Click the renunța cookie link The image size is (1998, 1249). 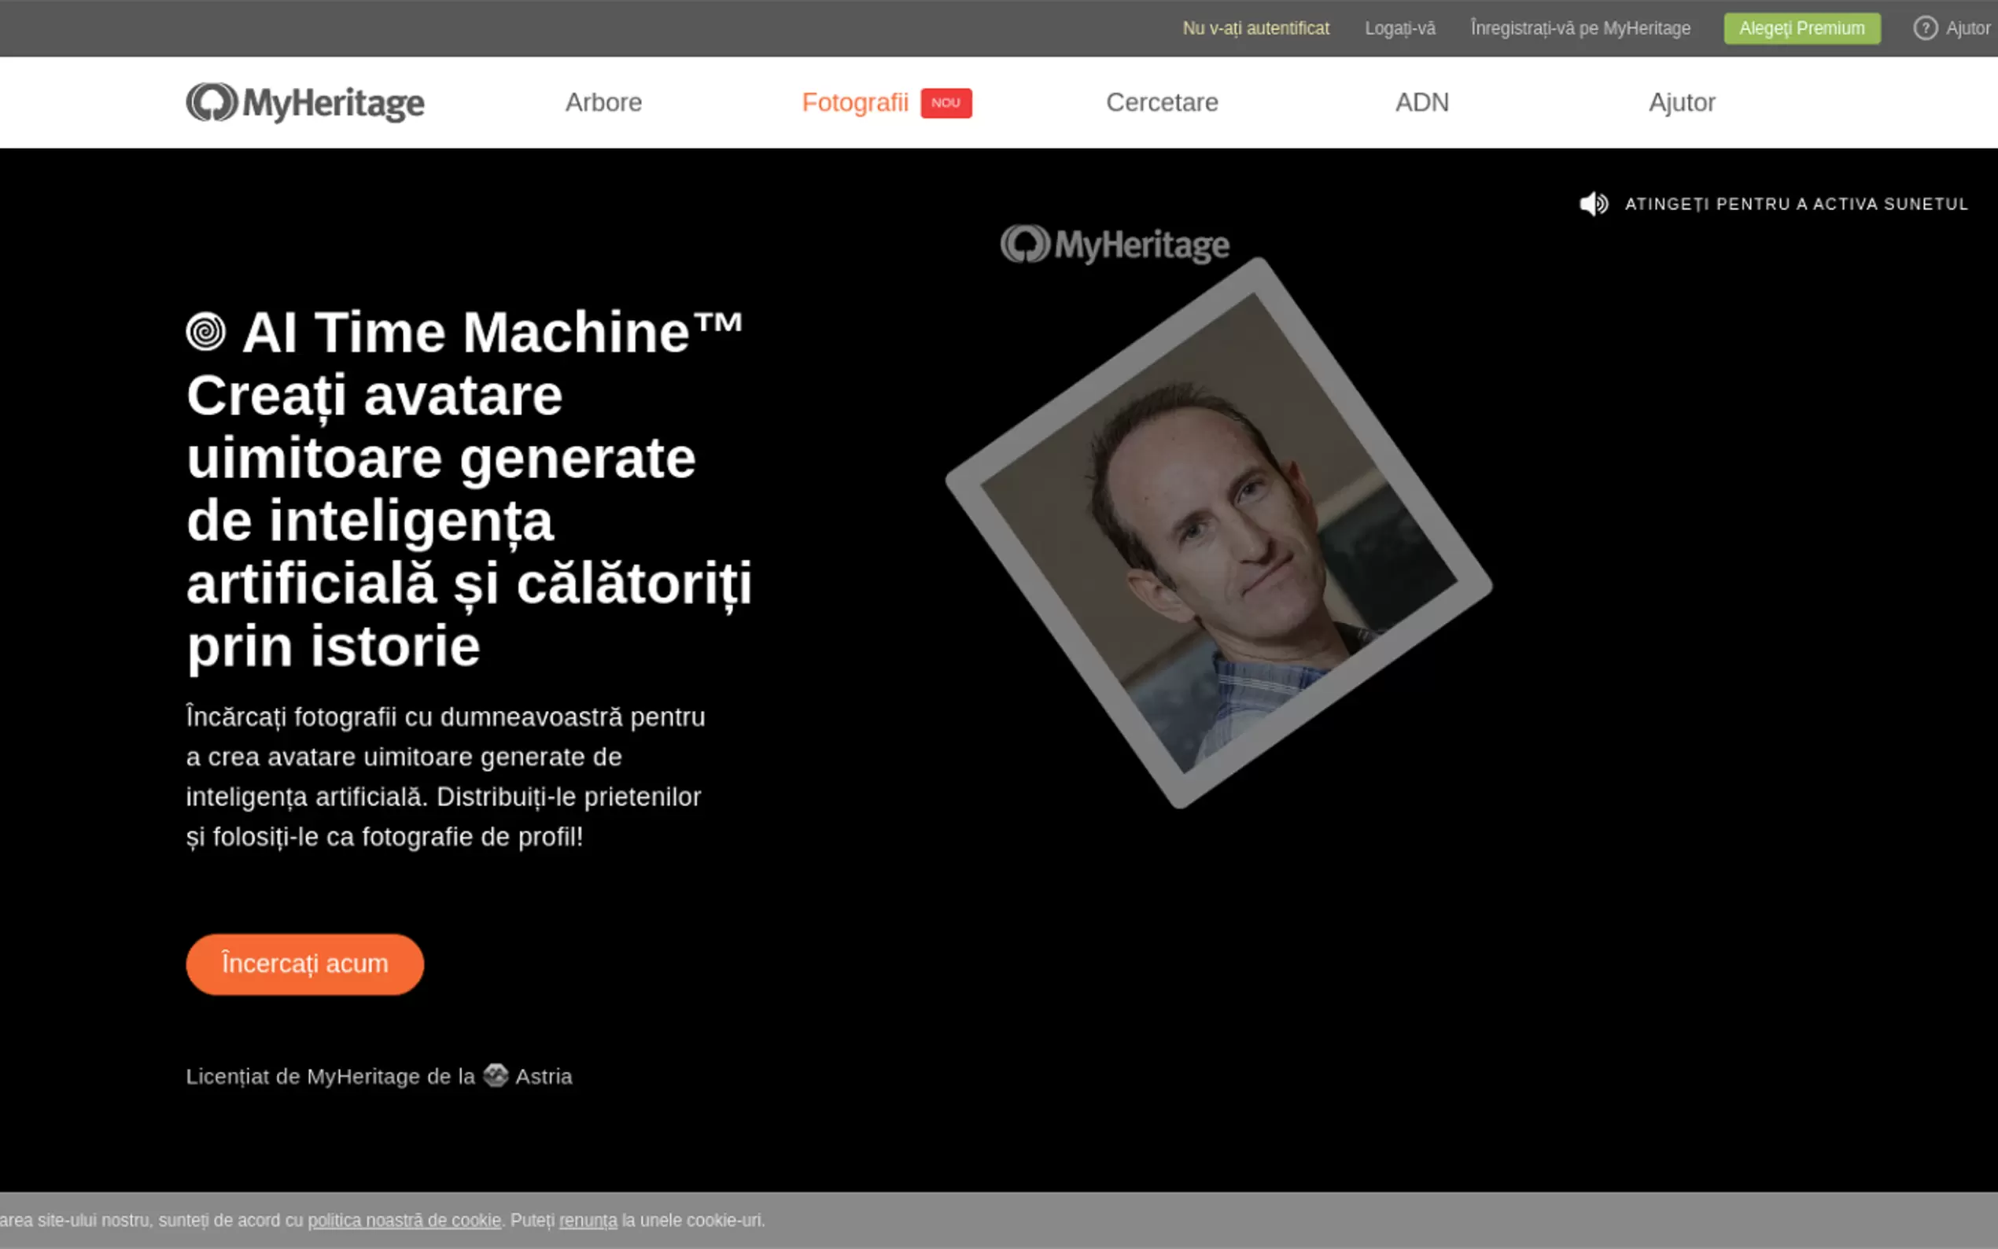click(588, 1220)
